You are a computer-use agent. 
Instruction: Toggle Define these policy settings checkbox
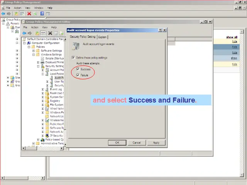(73, 57)
